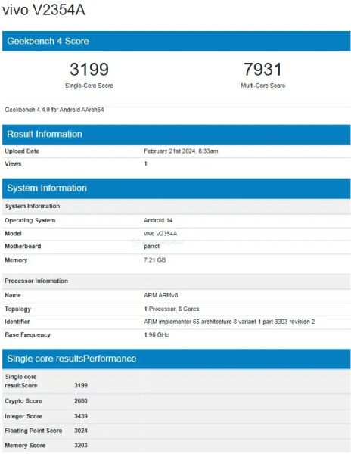Select the Floating Point Score label
The width and height of the screenshot is (351, 454).
33,431
